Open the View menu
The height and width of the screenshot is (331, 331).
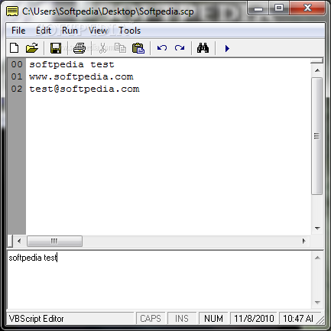click(98, 31)
